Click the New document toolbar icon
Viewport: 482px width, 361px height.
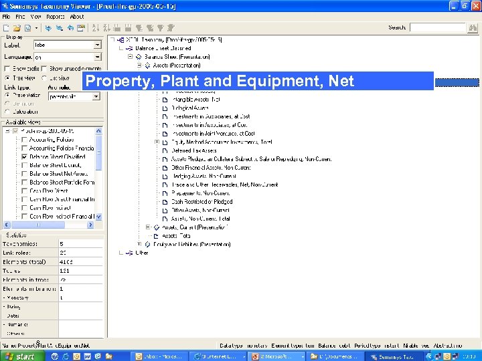click(x=7, y=28)
